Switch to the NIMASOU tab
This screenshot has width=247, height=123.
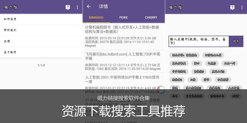[x=96, y=18]
